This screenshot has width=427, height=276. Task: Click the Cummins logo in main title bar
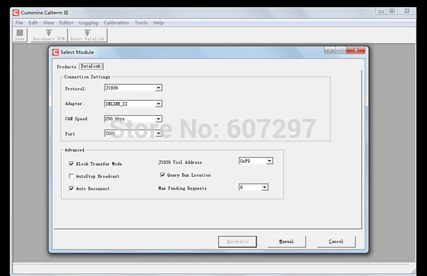click(x=16, y=12)
